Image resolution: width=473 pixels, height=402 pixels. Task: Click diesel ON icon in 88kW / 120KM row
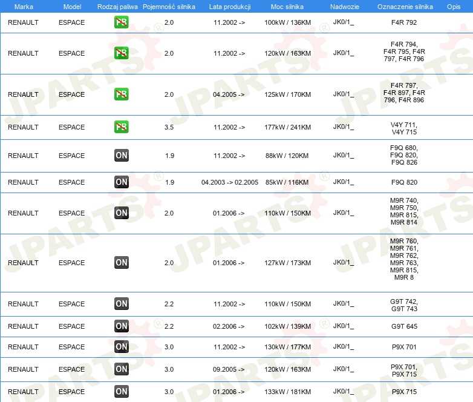point(121,155)
